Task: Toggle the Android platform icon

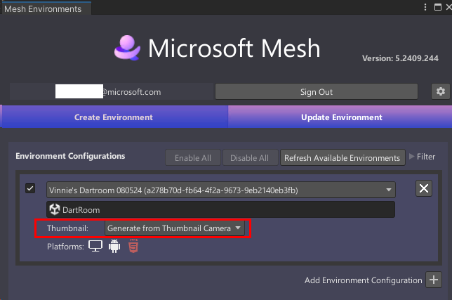Action: pos(114,246)
